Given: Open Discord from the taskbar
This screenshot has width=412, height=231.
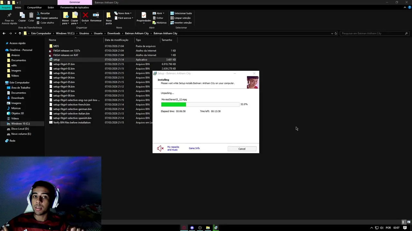Looking at the screenshot, I should pyautogui.click(x=192, y=228).
